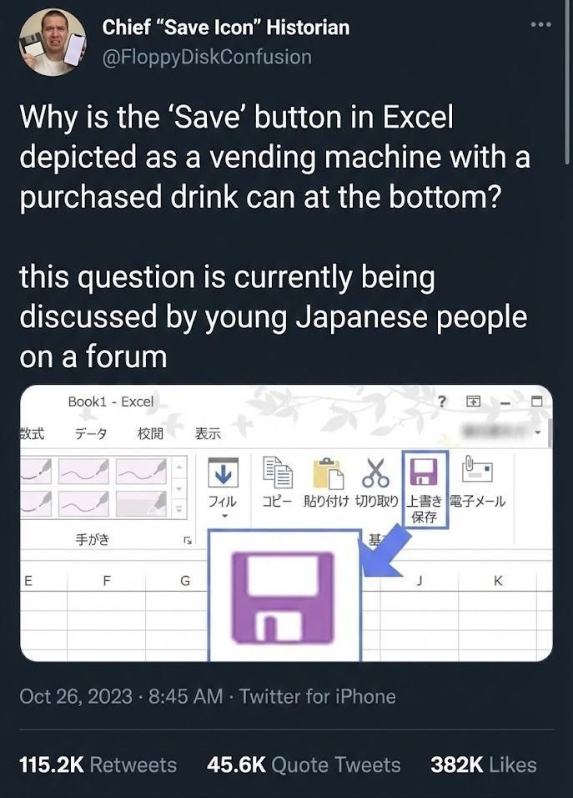Click the Fill (フィル) down-arrow icon
The height and width of the screenshot is (798, 573).
223,474
